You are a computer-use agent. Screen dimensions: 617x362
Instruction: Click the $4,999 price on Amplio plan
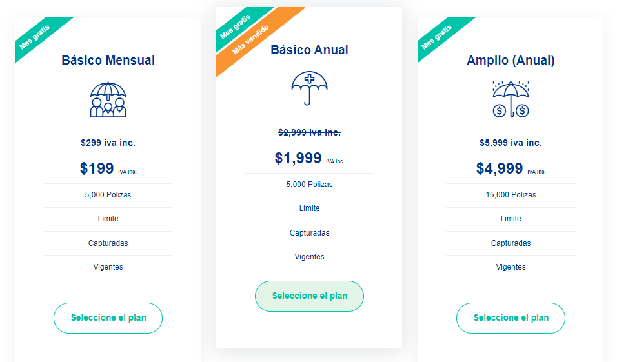pyautogui.click(x=500, y=168)
